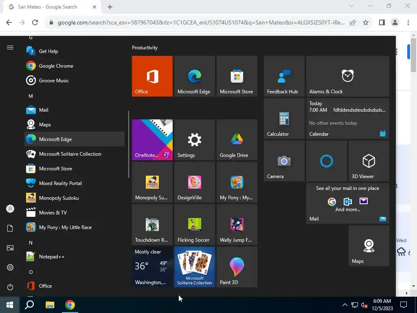Jump to letter N section header
417x313 pixels.
click(31, 242)
